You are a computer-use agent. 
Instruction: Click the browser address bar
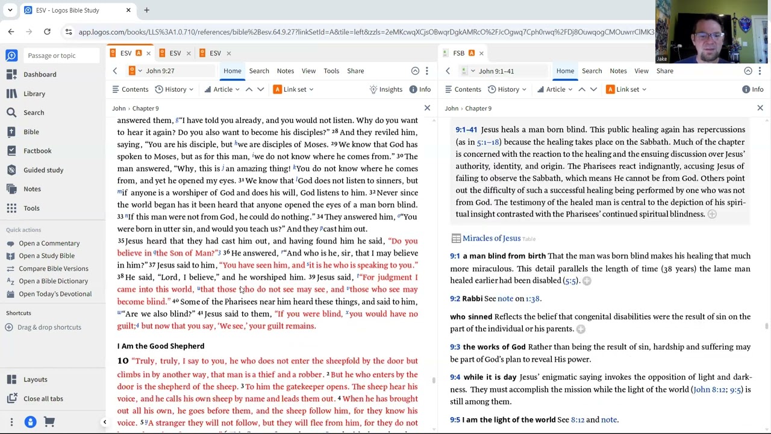pyautogui.click(x=366, y=32)
